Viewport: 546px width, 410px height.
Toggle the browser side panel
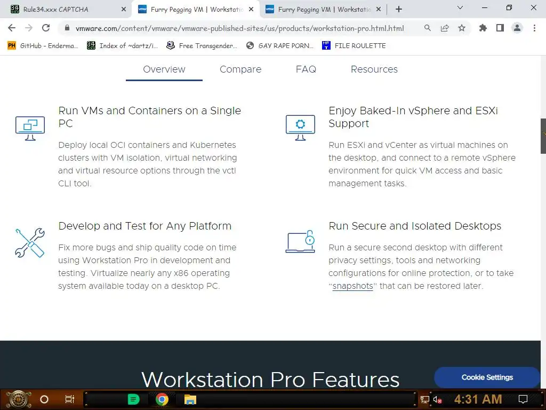point(500,28)
